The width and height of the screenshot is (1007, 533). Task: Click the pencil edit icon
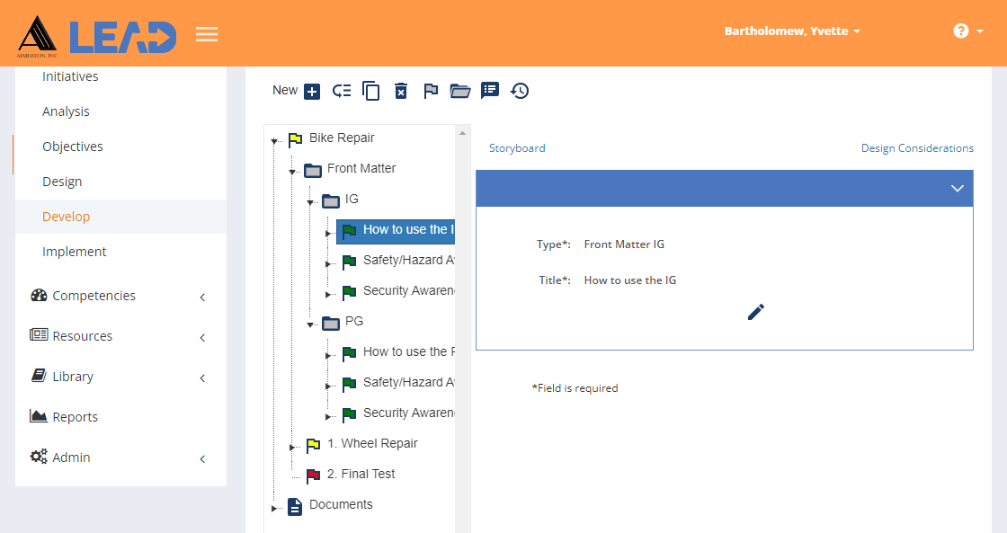(x=756, y=312)
